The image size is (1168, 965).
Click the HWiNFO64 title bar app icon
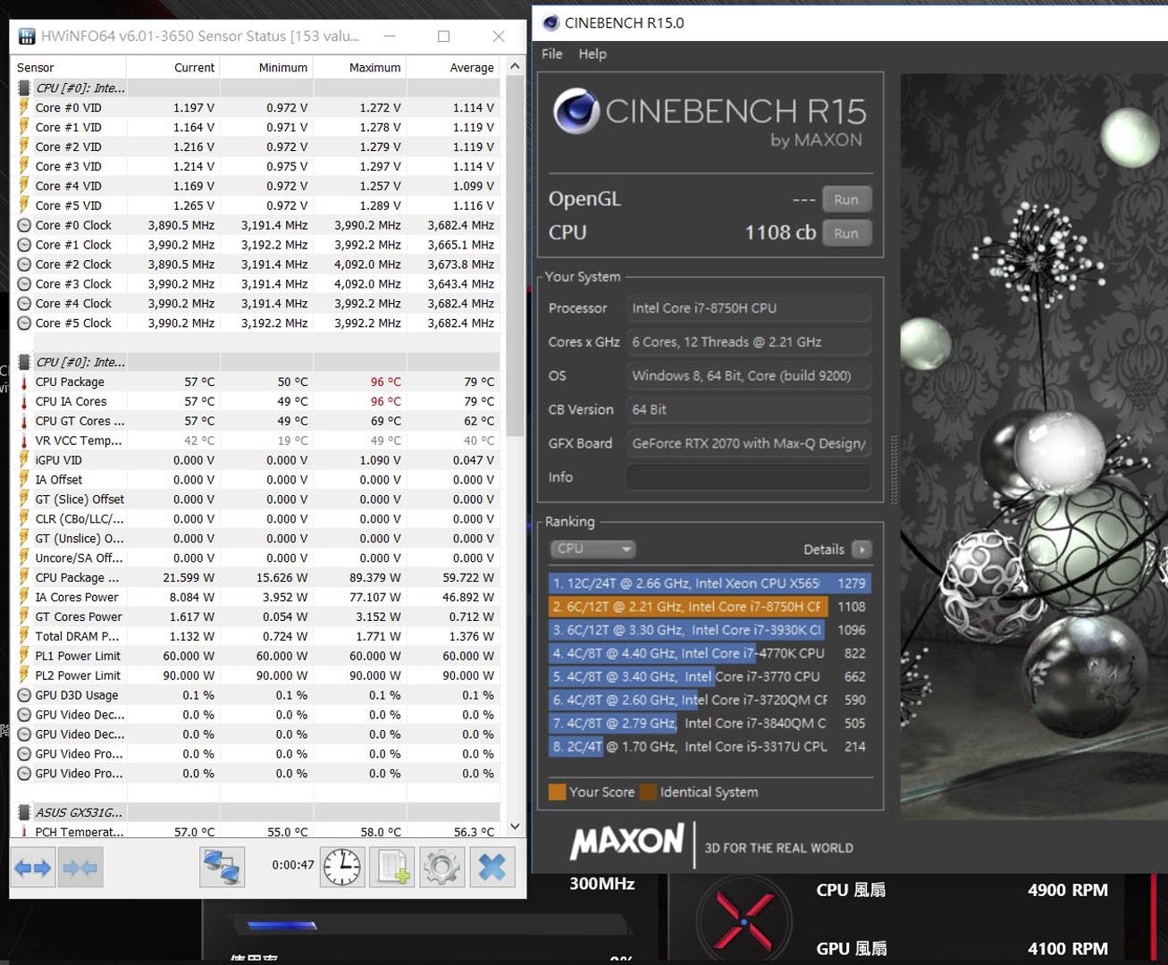click(27, 37)
